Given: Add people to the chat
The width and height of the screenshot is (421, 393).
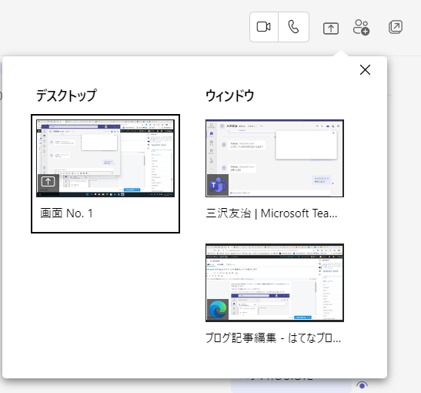Looking at the screenshot, I should point(361,28).
